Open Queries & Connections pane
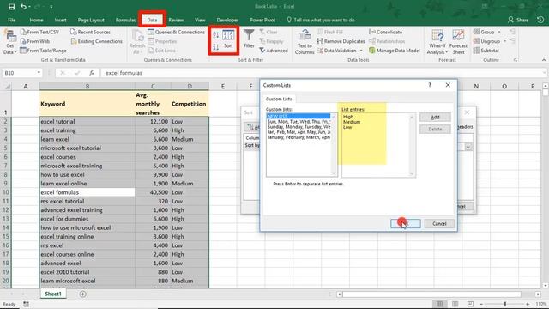The image size is (549, 309). click(176, 32)
